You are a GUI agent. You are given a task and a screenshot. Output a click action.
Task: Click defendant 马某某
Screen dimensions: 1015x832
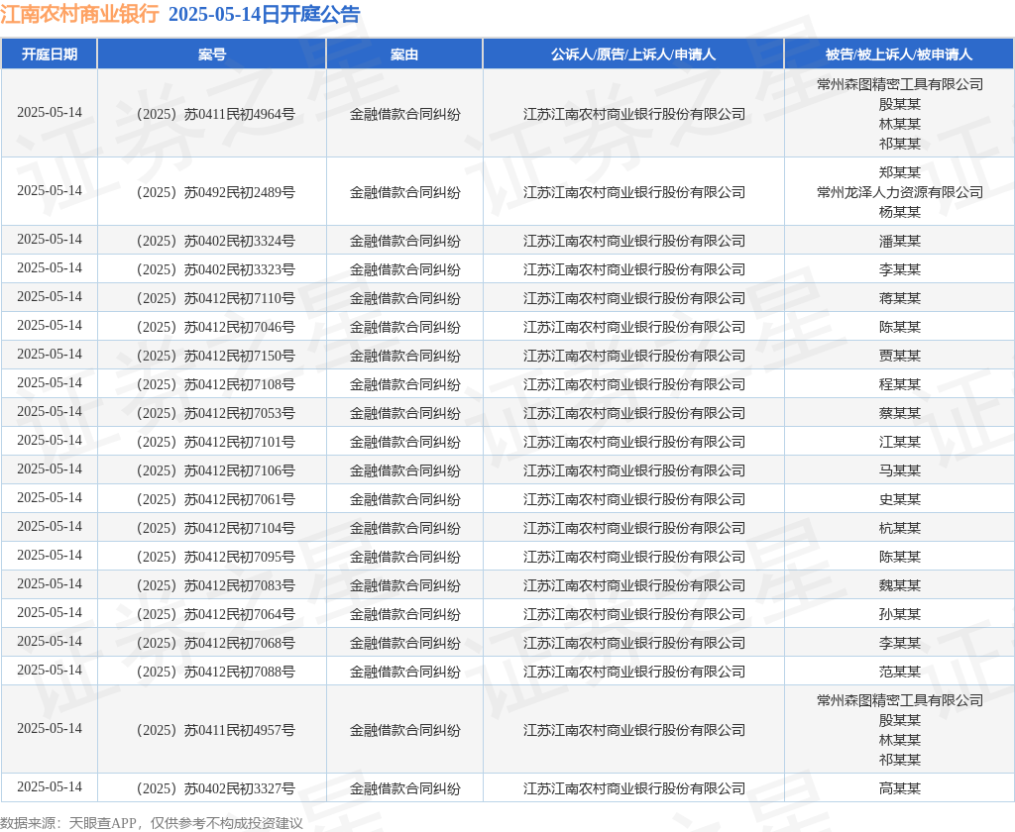coord(900,470)
